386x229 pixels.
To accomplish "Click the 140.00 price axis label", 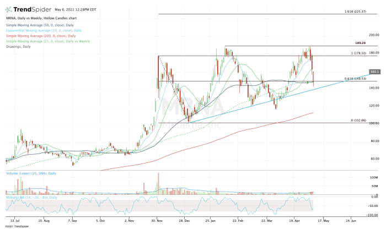I will [374, 88].
